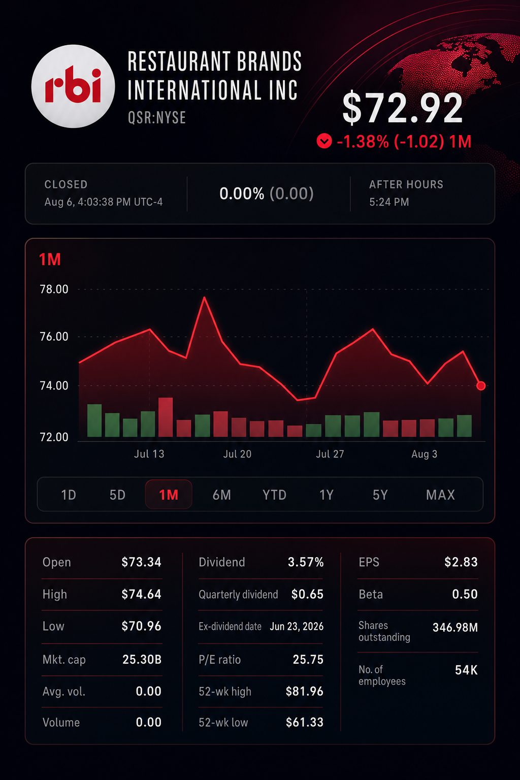Click the 52-wk low value $61.33

305,723
